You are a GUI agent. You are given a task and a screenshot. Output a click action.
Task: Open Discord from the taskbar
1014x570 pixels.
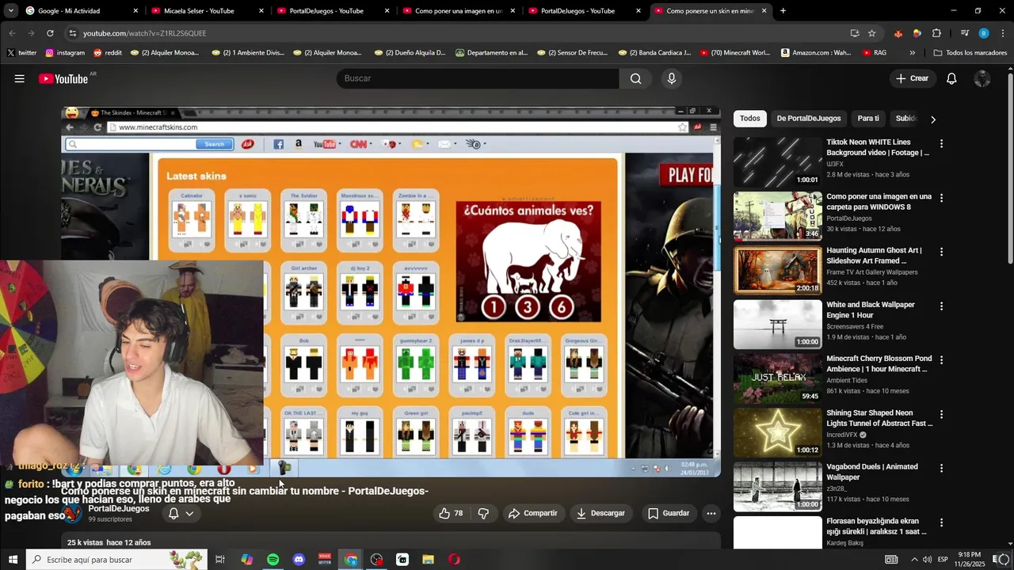pyautogui.click(x=299, y=560)
